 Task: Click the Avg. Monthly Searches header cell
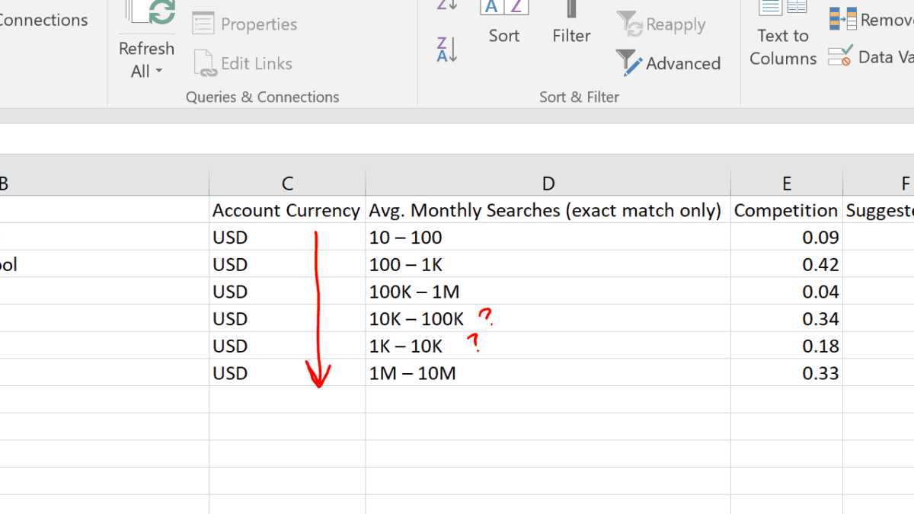[548, 210]
